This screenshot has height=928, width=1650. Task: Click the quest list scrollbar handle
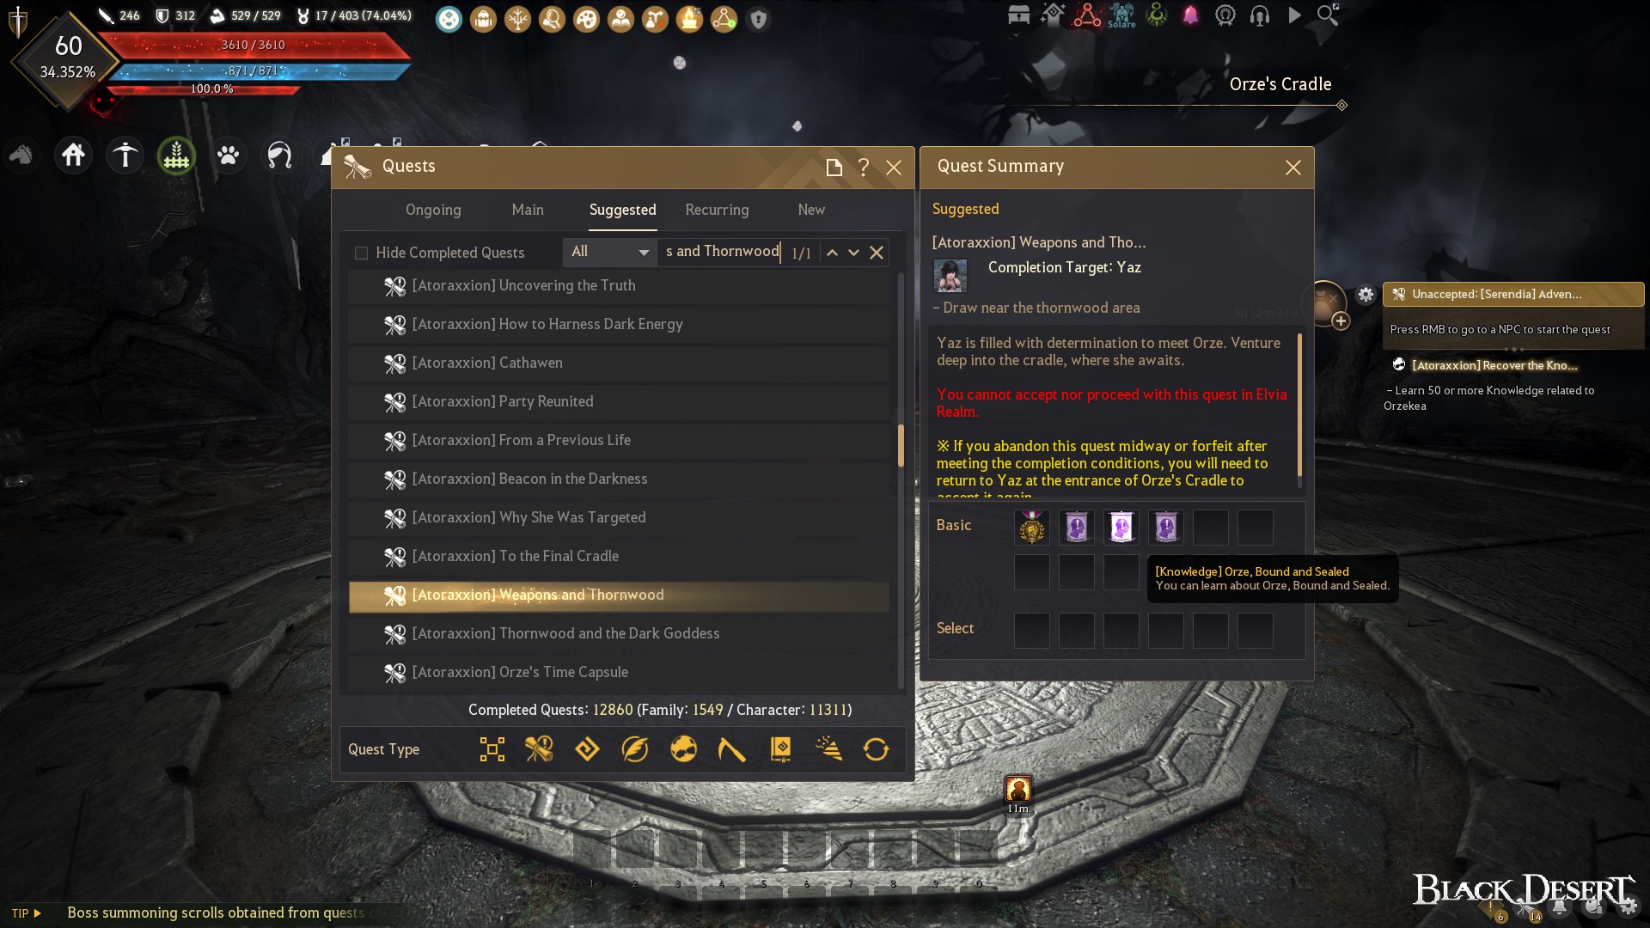click(x=901, y=445)
